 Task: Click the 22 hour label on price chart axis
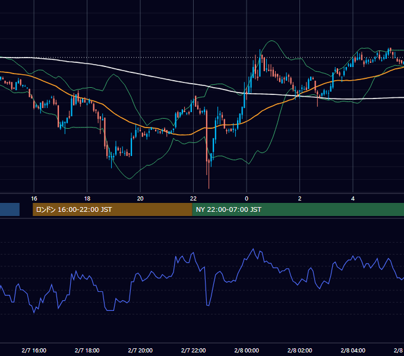(193, 199)
